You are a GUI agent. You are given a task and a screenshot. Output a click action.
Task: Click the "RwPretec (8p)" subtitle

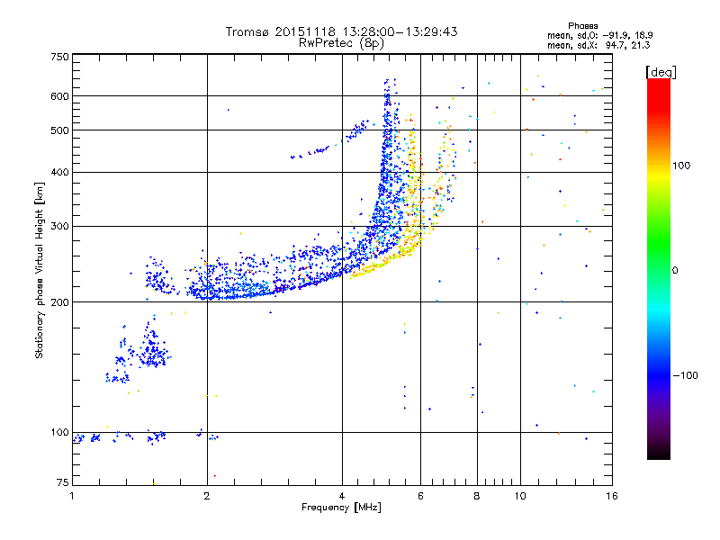point(341,43)
